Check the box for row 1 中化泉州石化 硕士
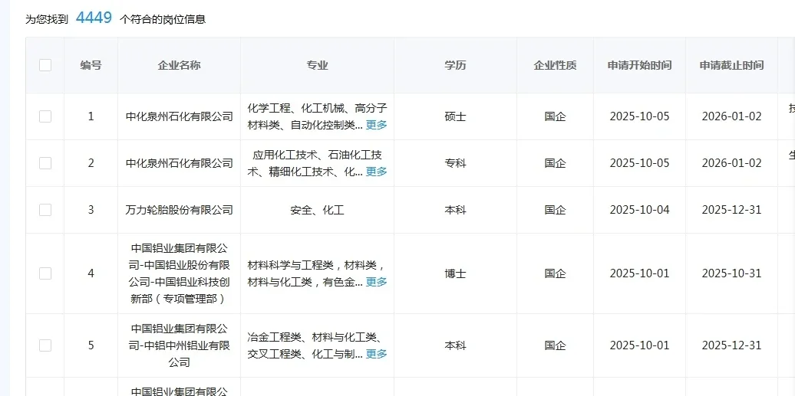The height and width of the screenshot is (396, 795). click(x=45, y=116)
